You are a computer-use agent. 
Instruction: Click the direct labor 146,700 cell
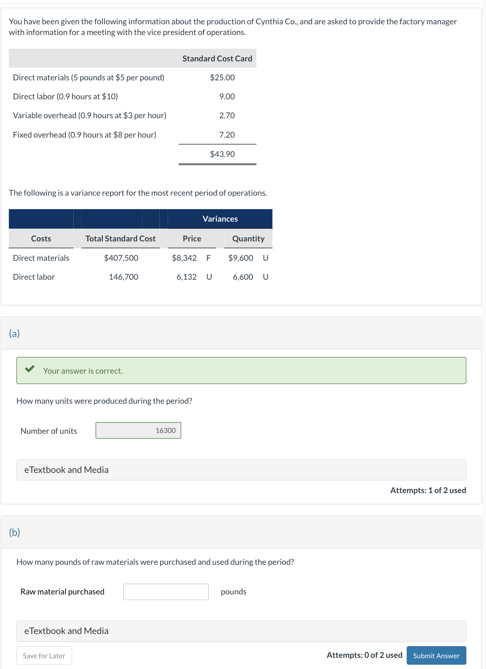(124, 277)
